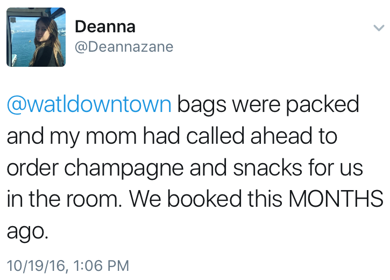Open Deanna's profile photo
Image resolution: width=390 pixels, height=280 pixels.
pos(36,37)
